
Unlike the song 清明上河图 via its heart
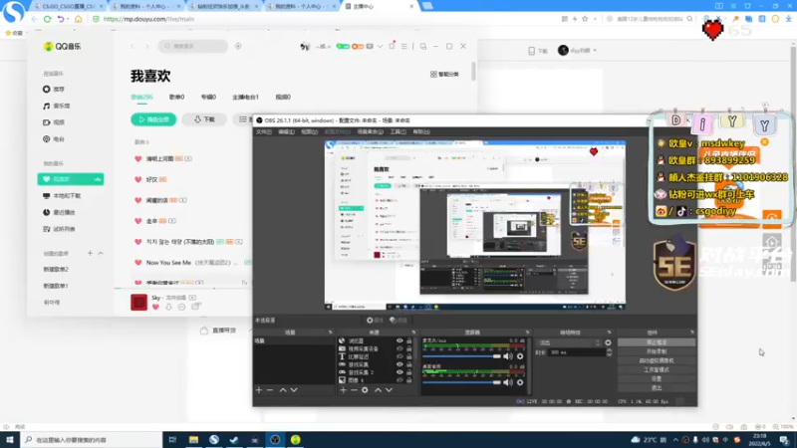click(137, 159)
